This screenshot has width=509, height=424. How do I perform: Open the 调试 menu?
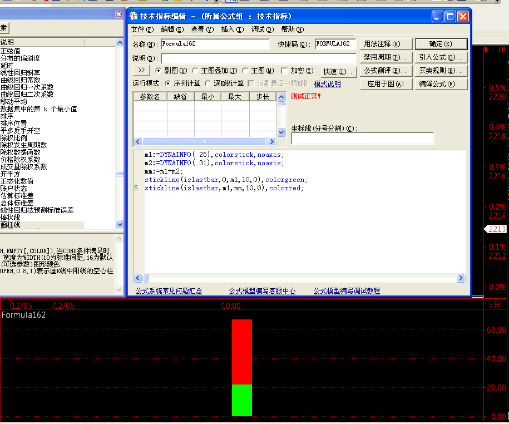coord(262,29)
